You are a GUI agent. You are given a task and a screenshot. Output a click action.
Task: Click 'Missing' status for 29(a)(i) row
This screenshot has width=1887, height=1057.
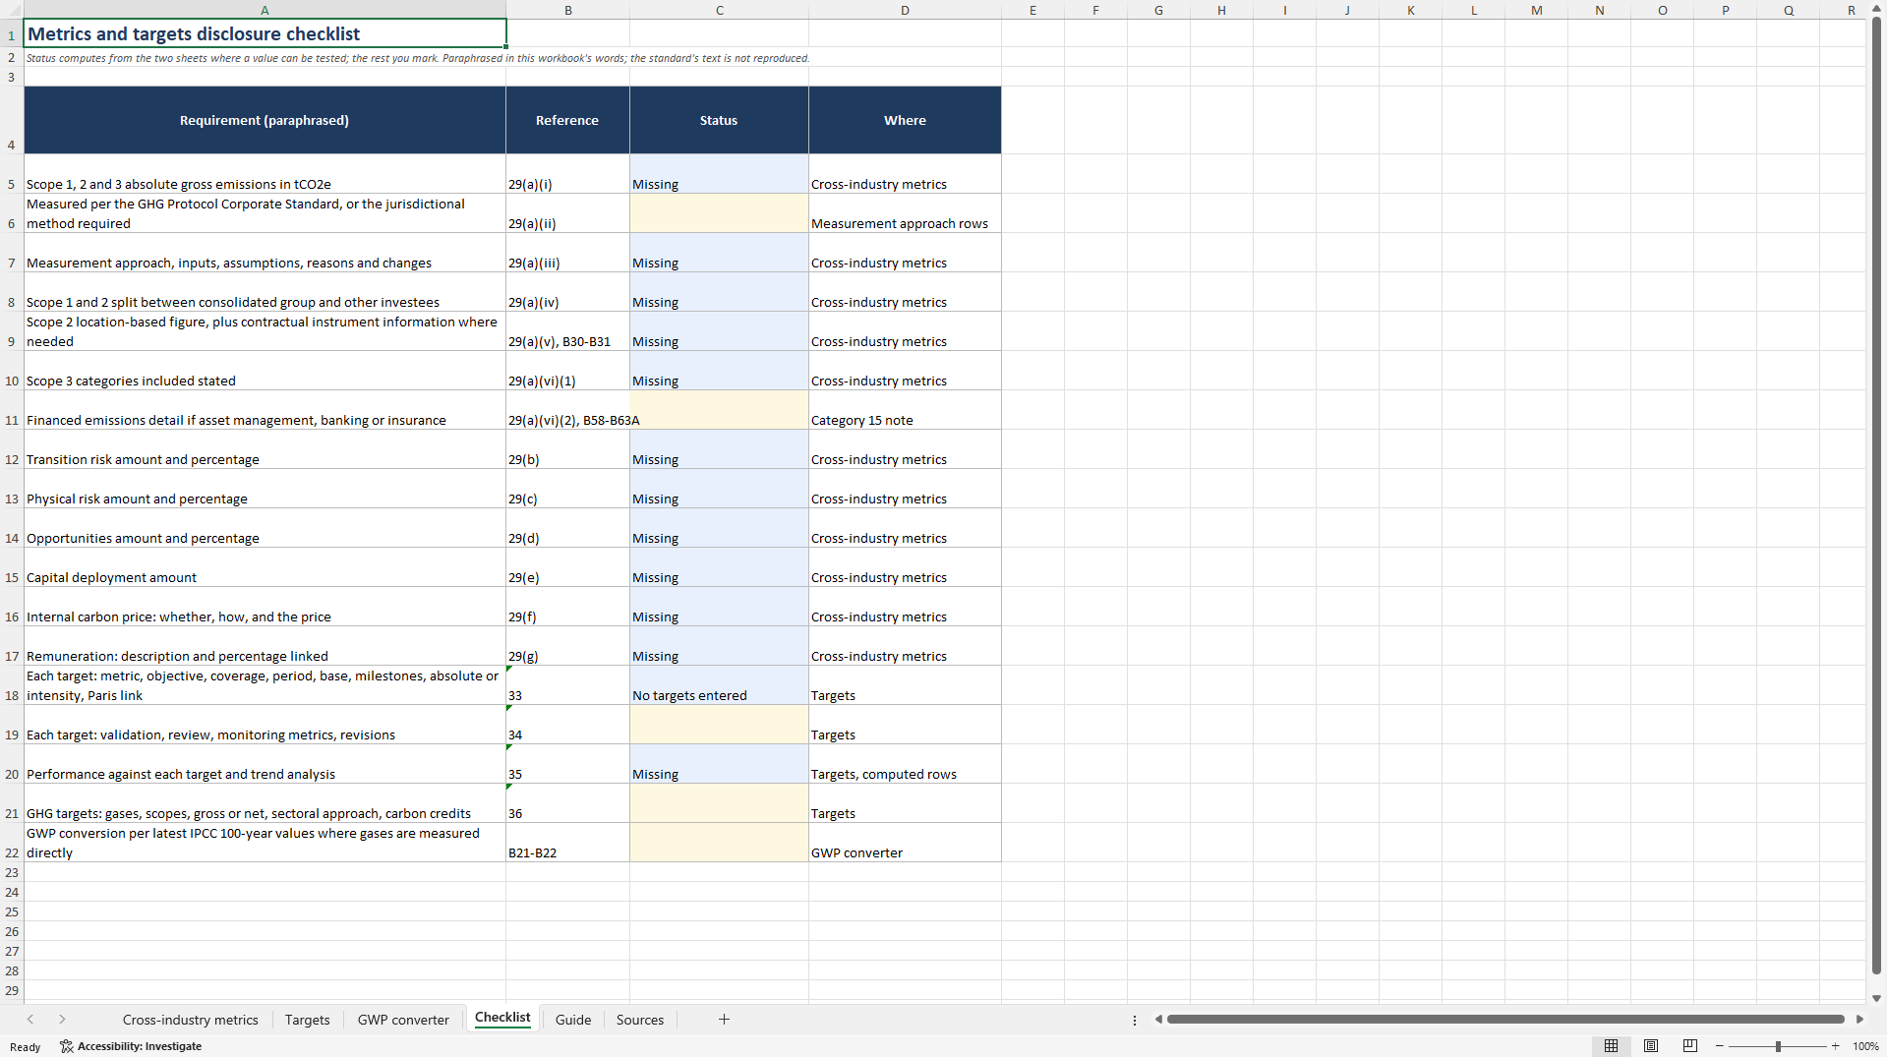point(719,174)
